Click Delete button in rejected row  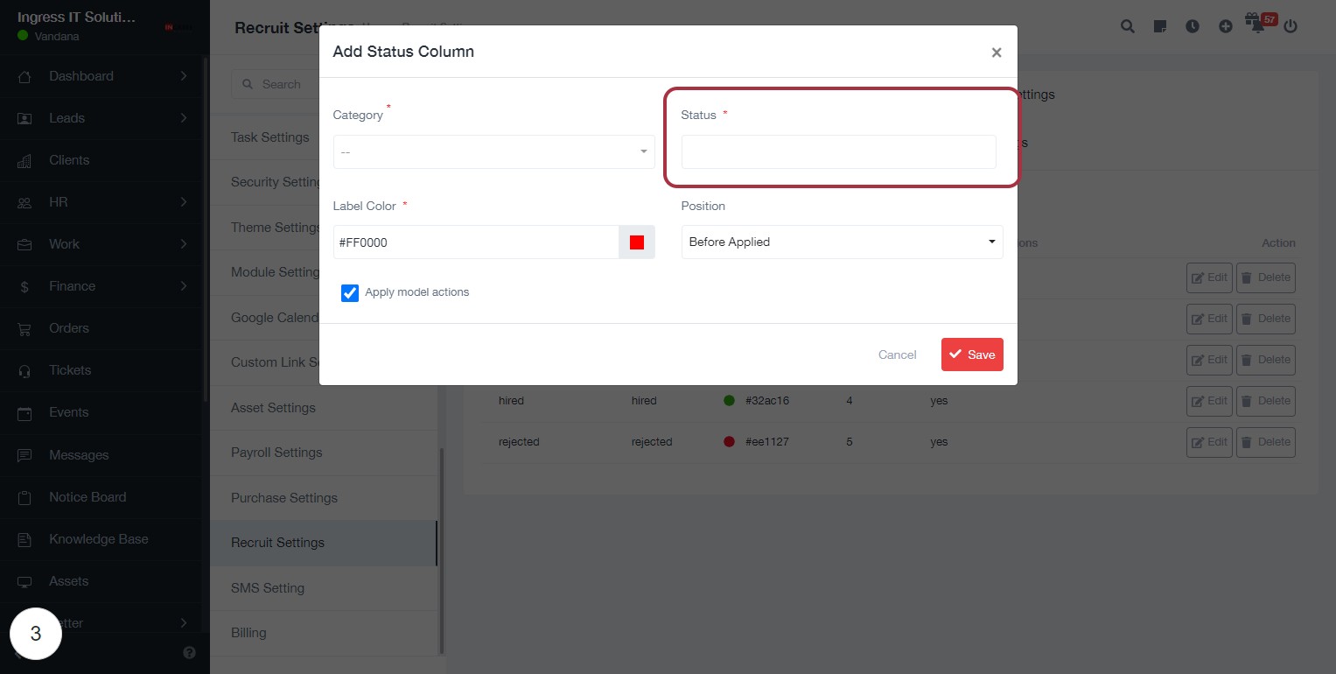tap(1265, 442)
